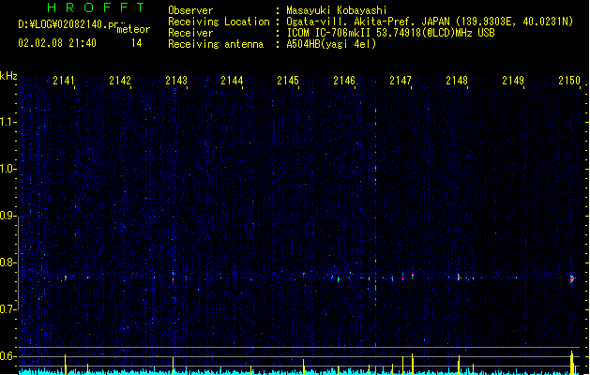The height and width of the screenshot is (375, 590).
Task: Click the 2142 time axis label
Action: 120,81
